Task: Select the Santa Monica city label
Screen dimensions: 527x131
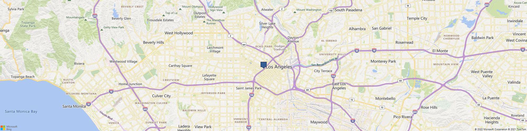Action: point(74,106)
